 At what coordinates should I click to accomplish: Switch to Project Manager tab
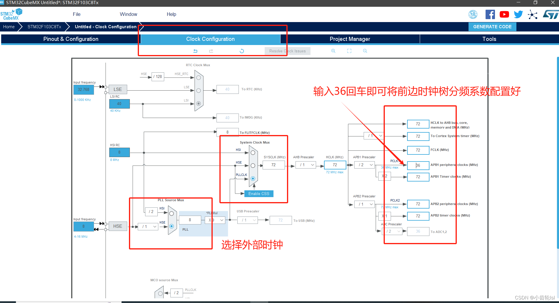point(350,39)
